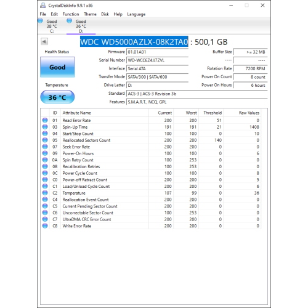Click the Threshold column header
308x308 pixels.
(x=211, y=113)
